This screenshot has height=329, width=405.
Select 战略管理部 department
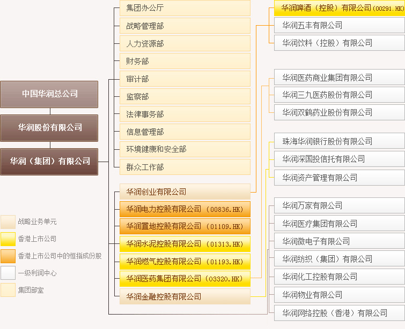[185, 26]
